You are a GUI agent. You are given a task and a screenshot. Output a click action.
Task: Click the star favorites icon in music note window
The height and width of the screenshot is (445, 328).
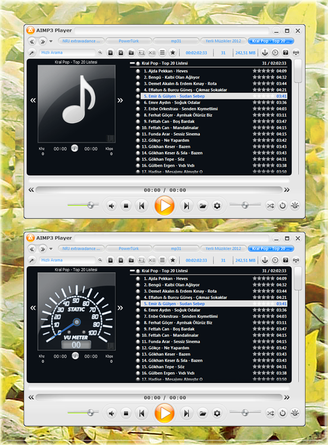[172, 52]
